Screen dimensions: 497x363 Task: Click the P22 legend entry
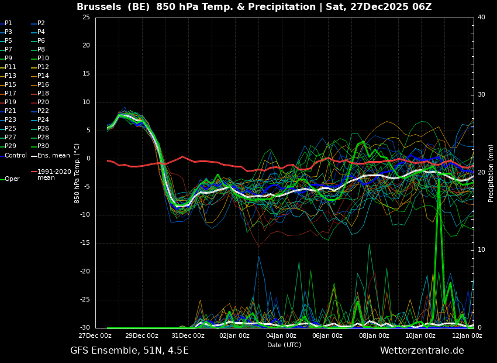40,111
